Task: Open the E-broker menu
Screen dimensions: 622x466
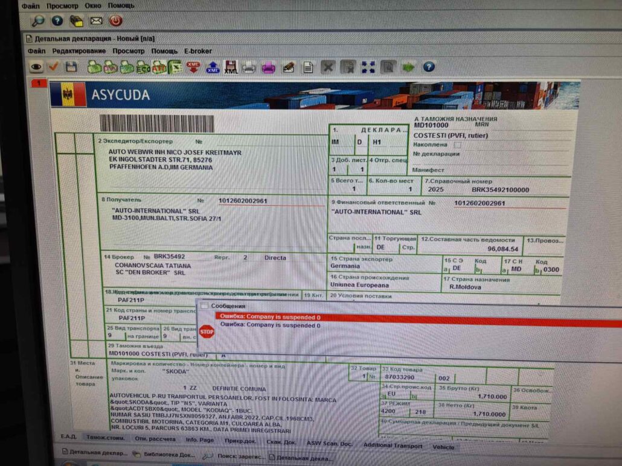Action: pos(199,51)
